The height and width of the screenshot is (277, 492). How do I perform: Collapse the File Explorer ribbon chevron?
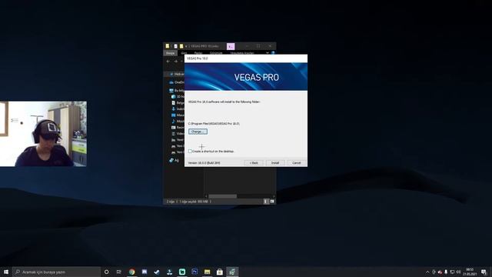click(x=268, y=53)
